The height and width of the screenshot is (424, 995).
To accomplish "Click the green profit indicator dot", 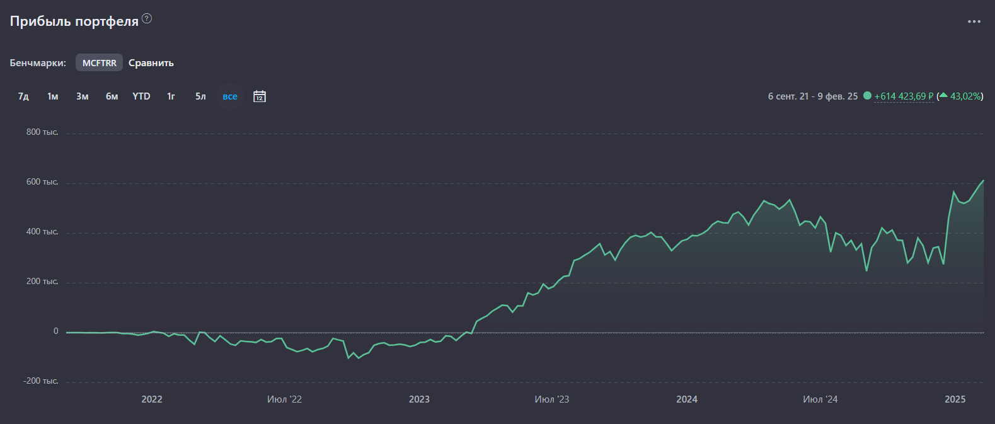I will click(x=867, y=96).
